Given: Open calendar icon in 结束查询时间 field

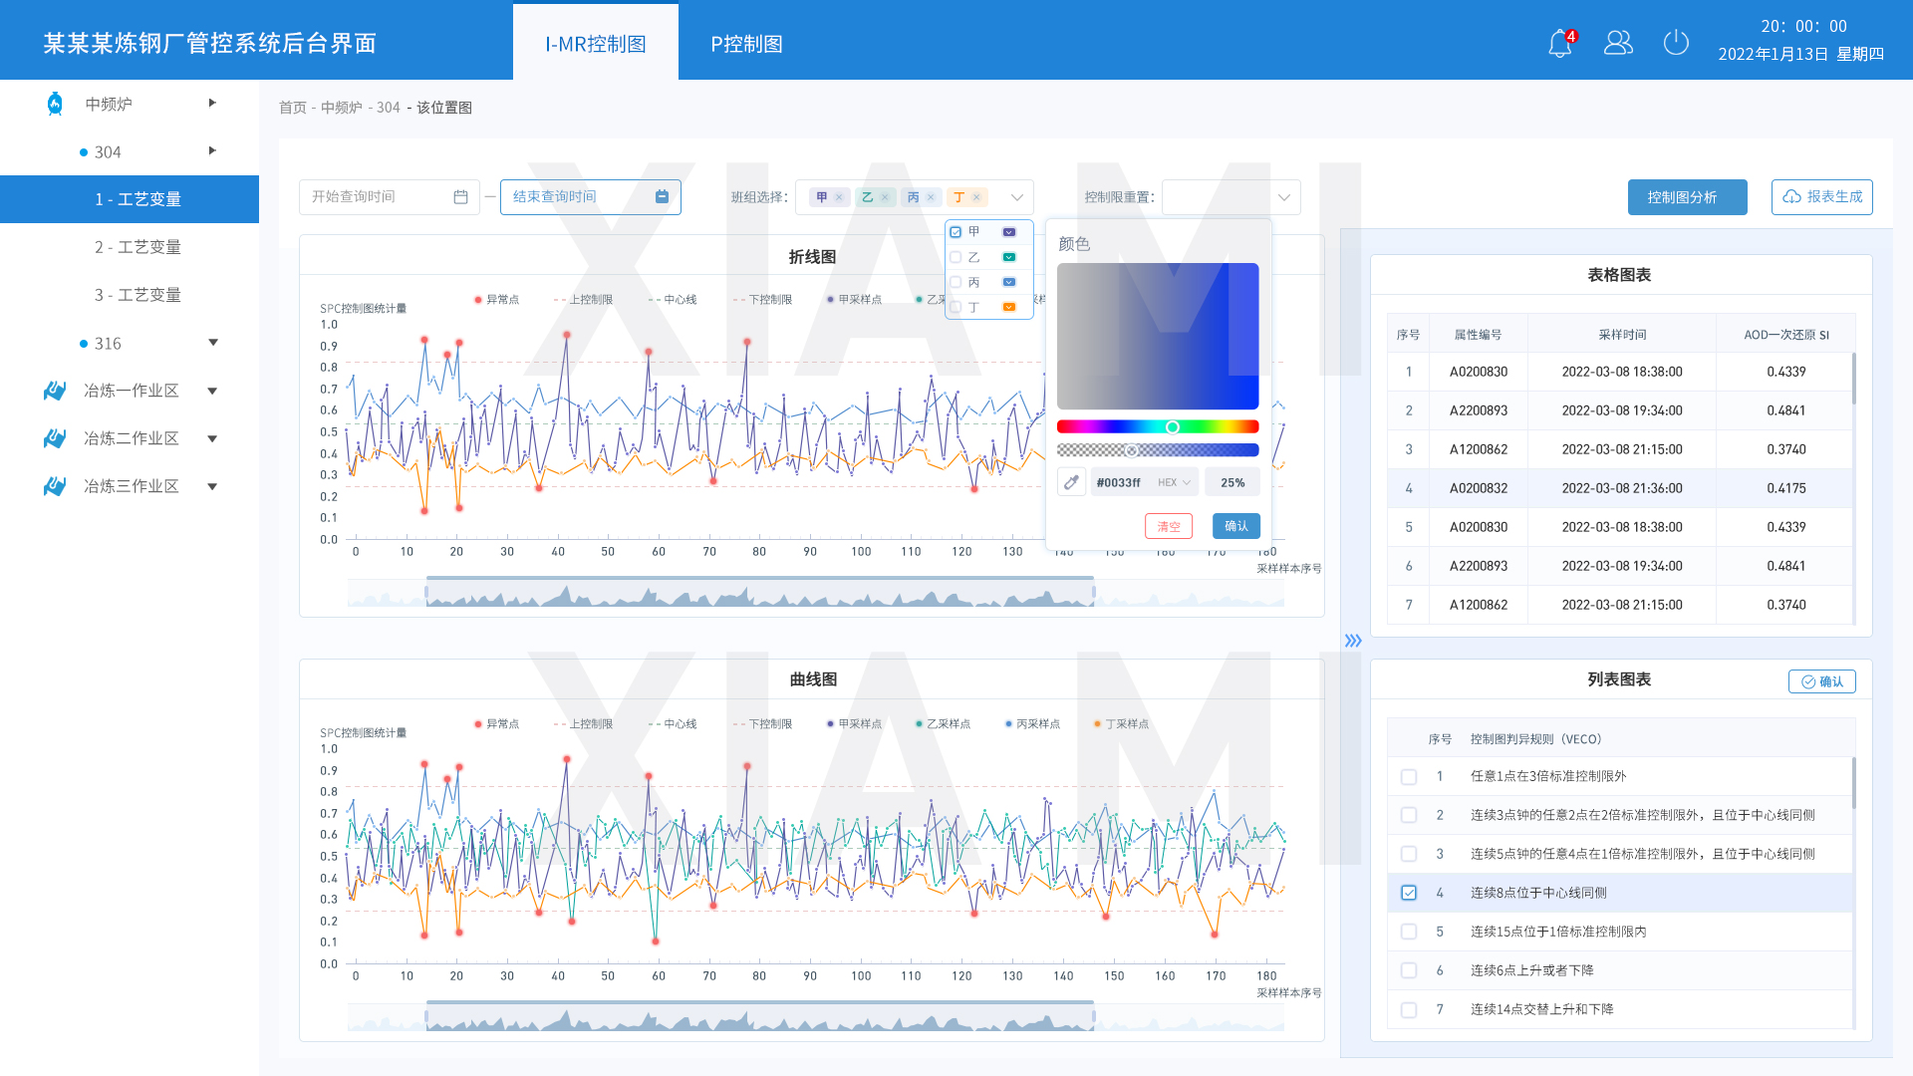Looking at the screenshot, I should (662, 197).
